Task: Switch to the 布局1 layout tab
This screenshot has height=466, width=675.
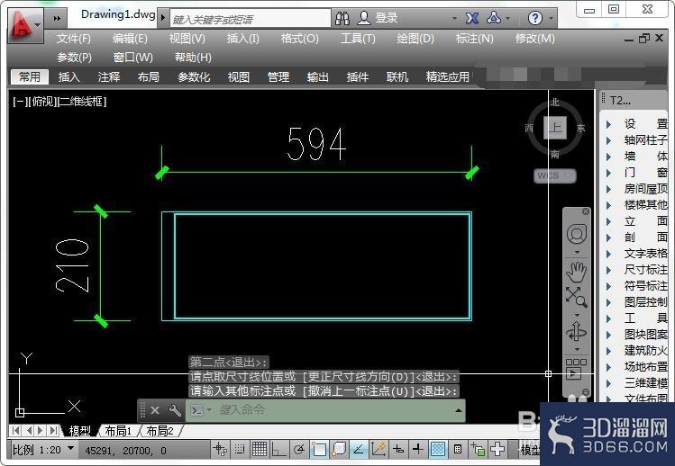Action: pyautogui.click(x=118, y=431)
